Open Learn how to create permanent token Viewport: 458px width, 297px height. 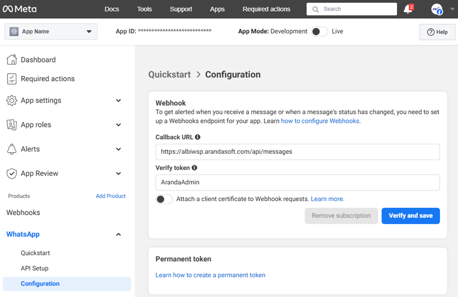[210, 275]
